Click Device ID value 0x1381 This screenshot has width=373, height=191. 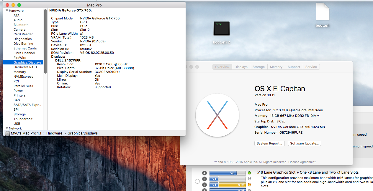(86, 45)
